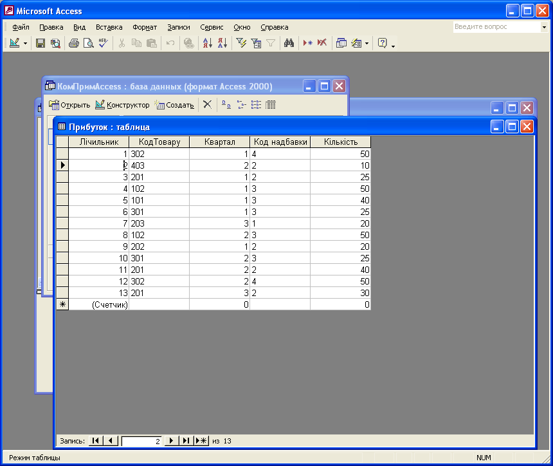Open the toolbar options arrow
This screenshot has width=553, height=466.
tap(394, 46)
